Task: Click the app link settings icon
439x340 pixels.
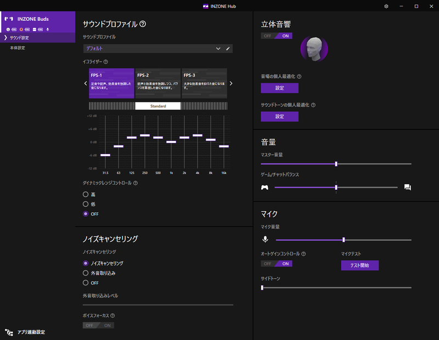Action: tap(9, 332)
